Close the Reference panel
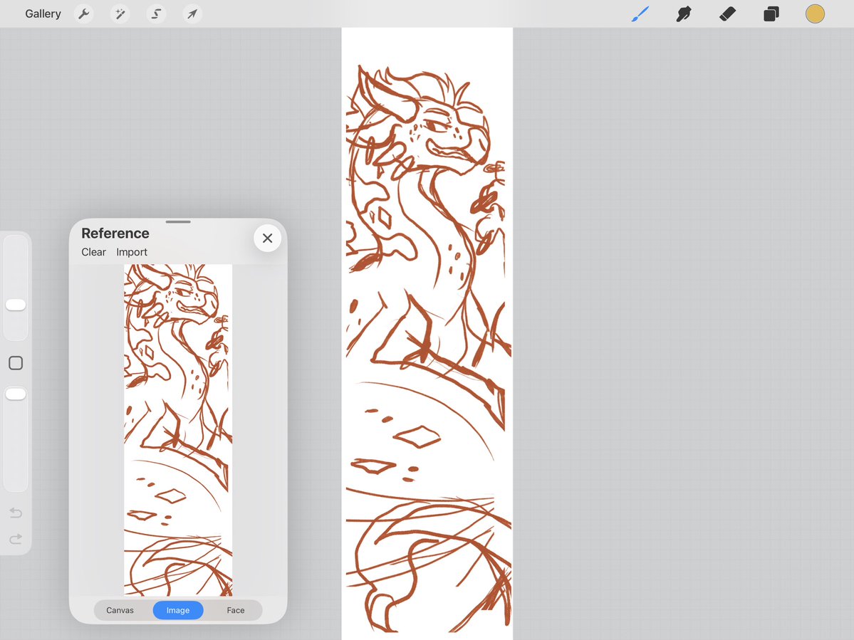This screenshot has height=640, width=854. [267, 238]
